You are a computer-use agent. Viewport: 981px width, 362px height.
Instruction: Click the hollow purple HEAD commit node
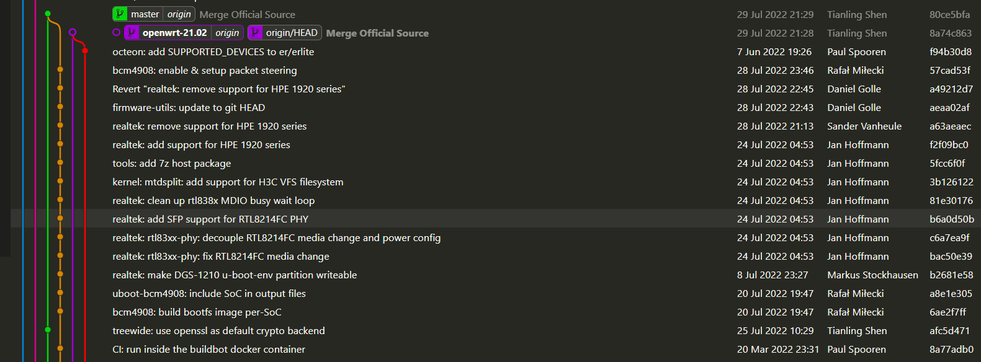click(73, 32)
